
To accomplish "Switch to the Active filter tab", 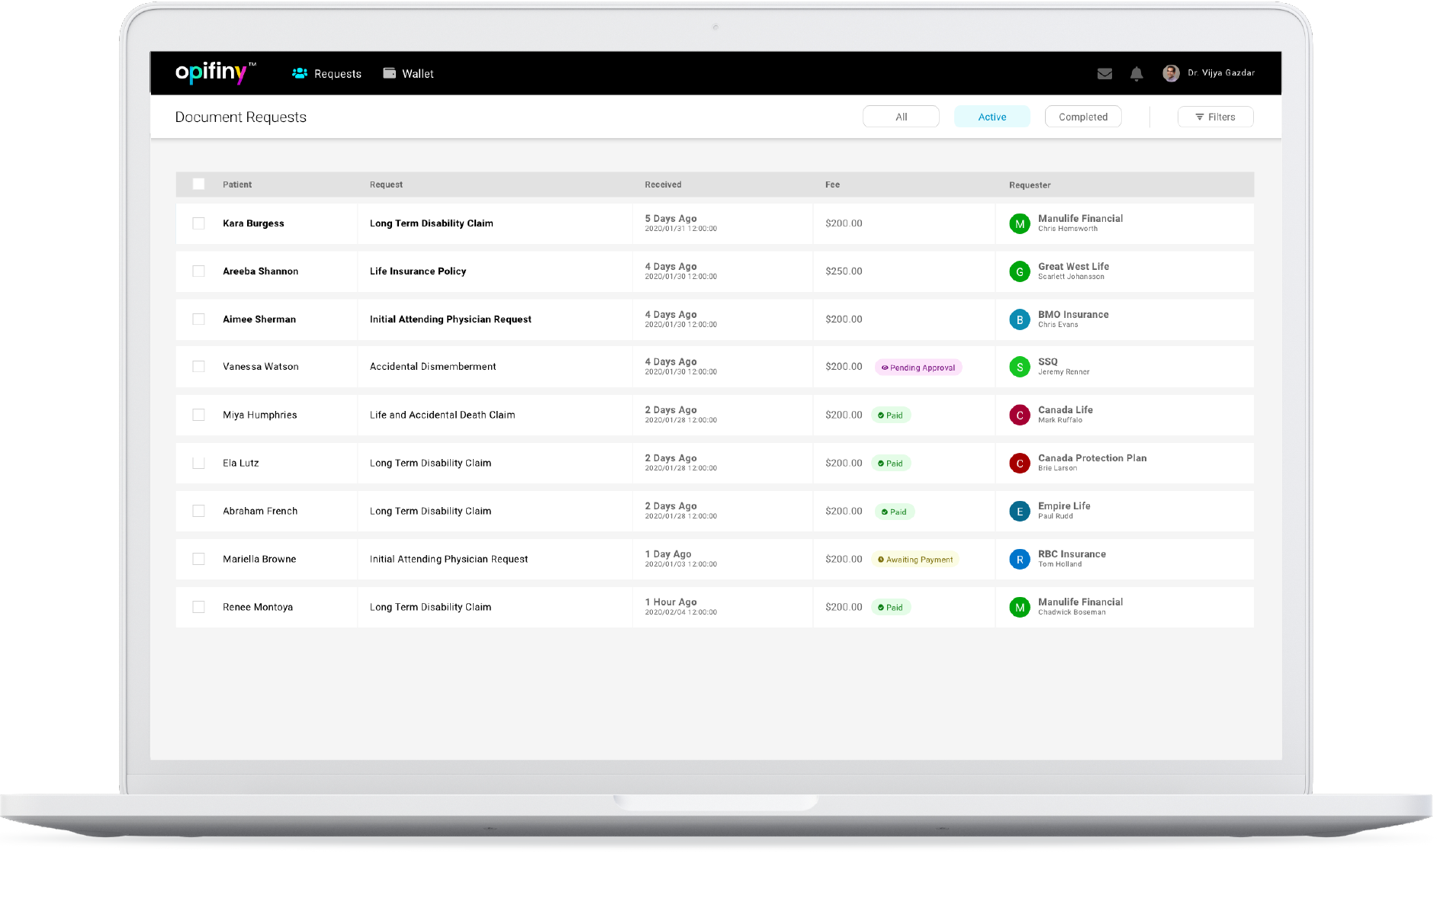I will [992, 117].
